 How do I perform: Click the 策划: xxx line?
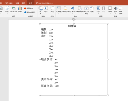tap(47, 33)
